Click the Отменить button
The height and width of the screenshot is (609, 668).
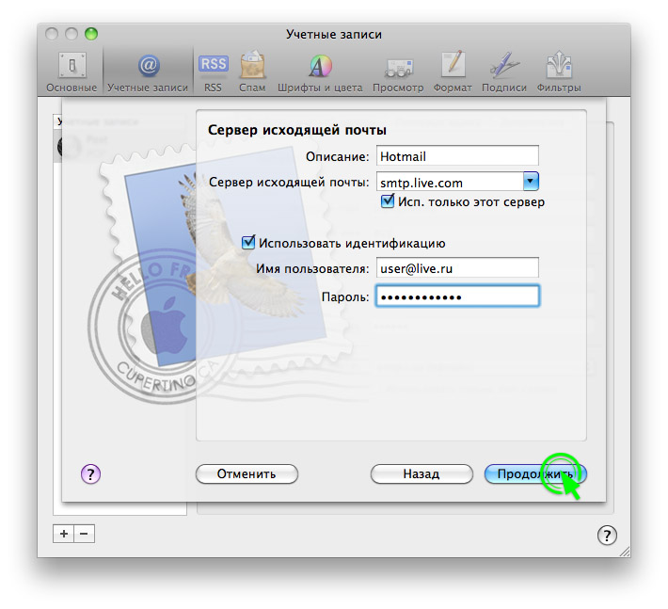pos(247,473)
